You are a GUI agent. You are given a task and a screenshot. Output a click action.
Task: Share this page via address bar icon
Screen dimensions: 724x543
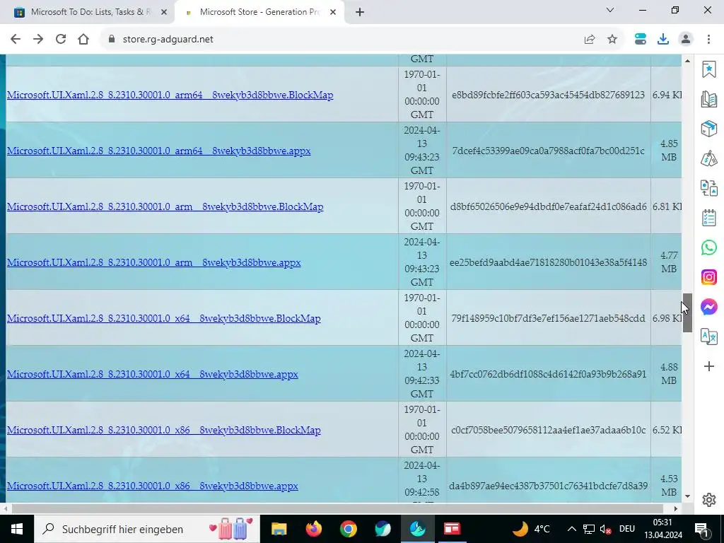click(590, 40)
